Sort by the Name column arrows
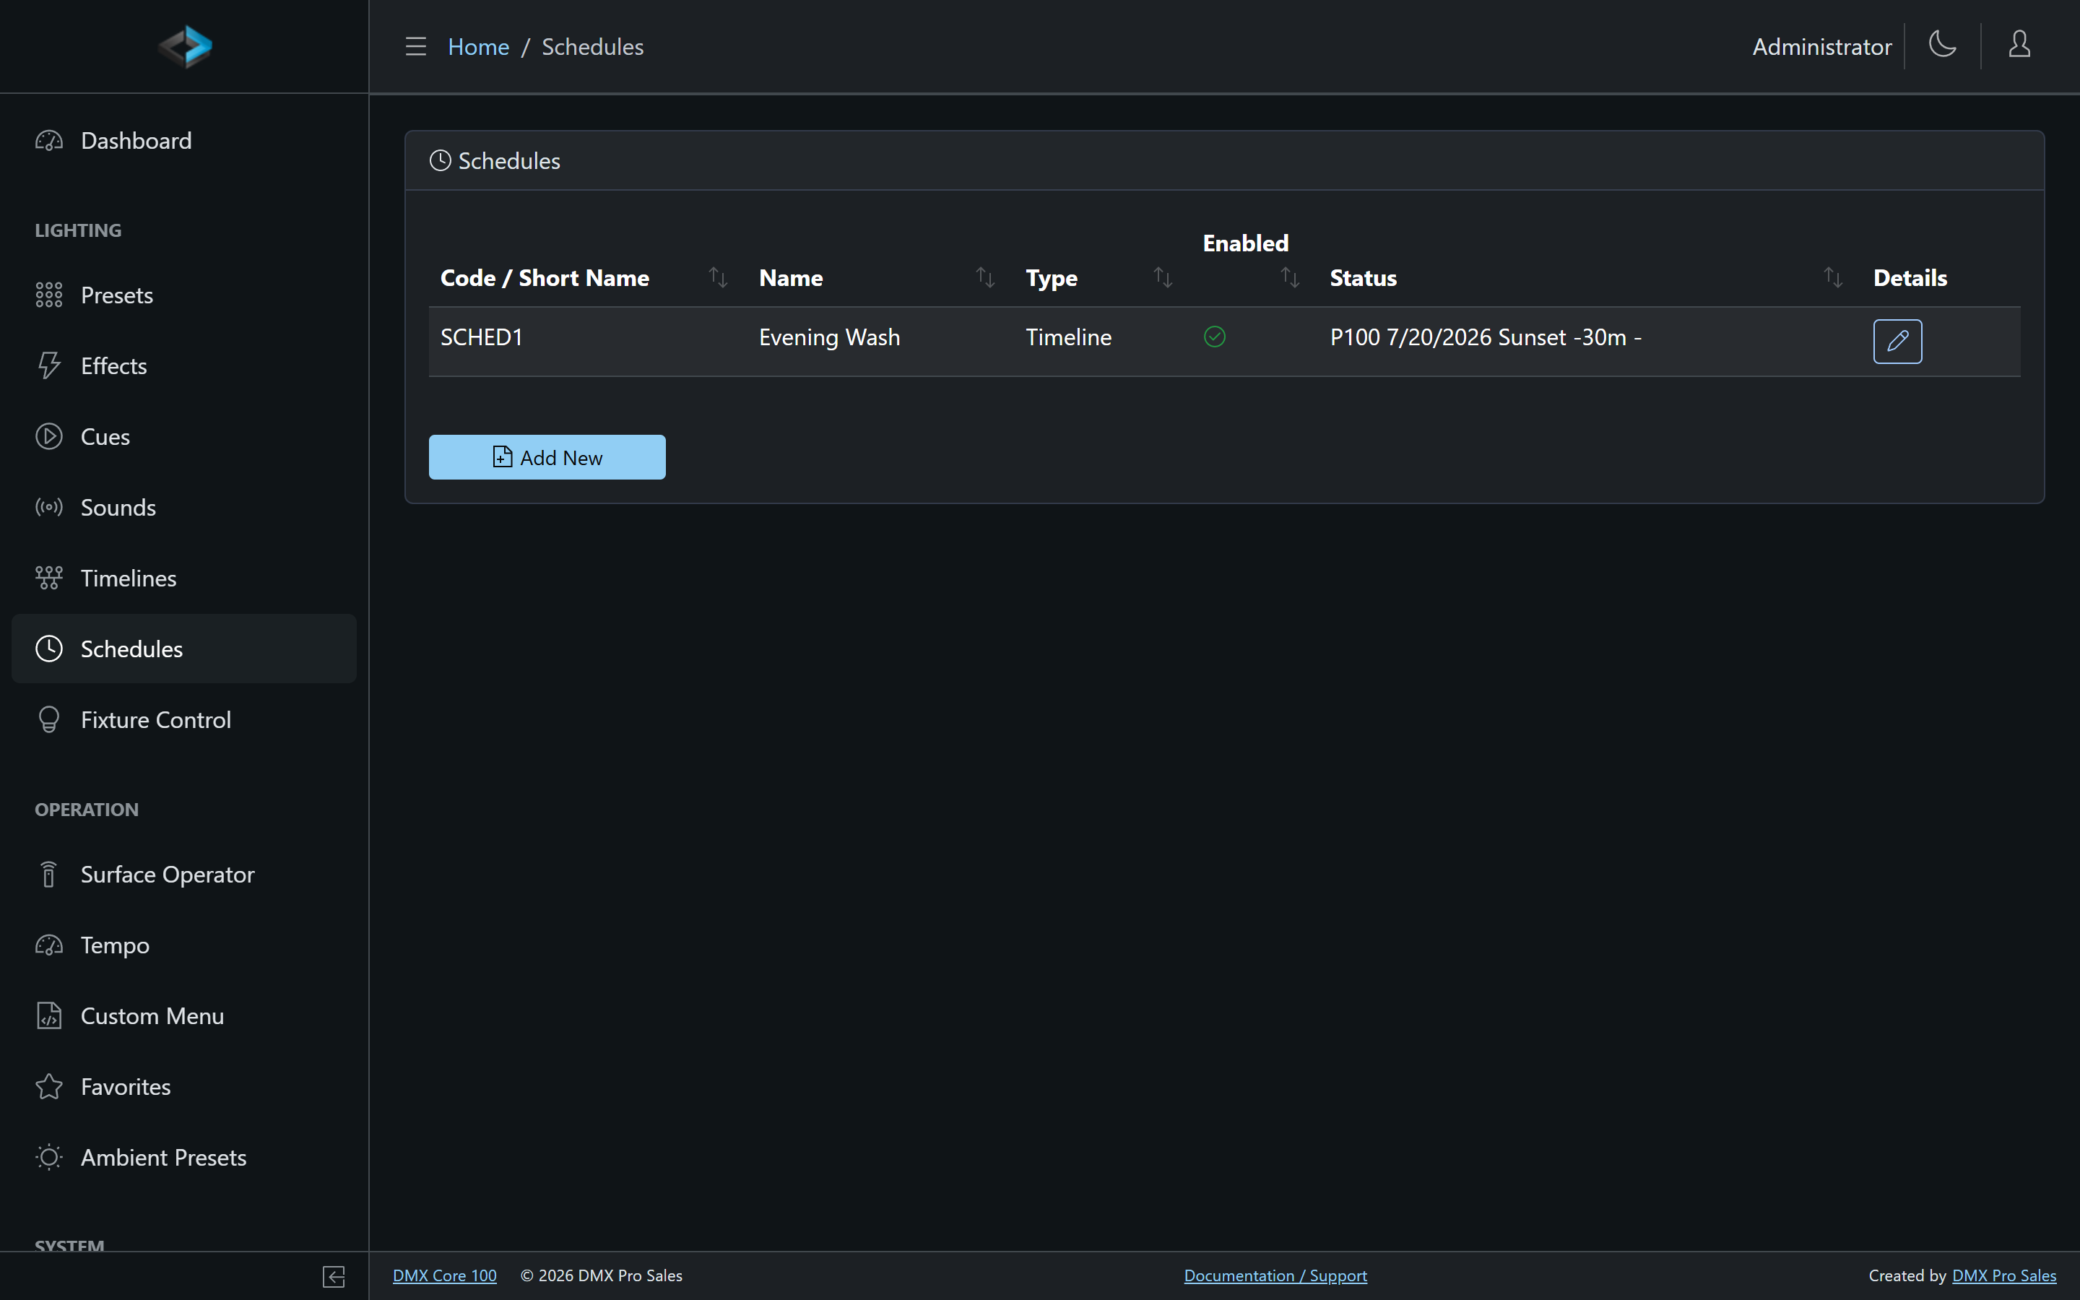The width and height of the screenshot is (2080, 1300). point(985,278)
